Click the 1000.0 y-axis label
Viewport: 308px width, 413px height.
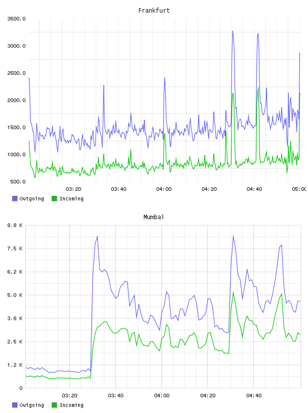[16, 154]
